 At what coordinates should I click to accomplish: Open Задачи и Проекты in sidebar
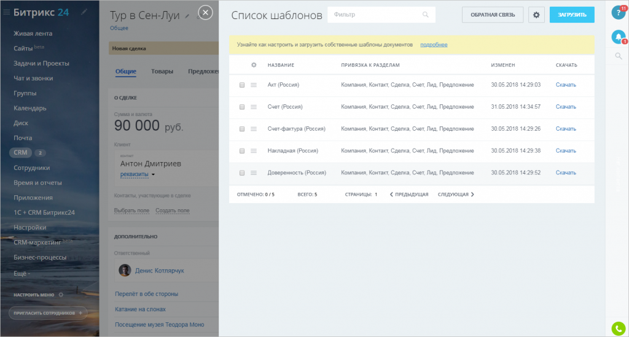(41, 63)
